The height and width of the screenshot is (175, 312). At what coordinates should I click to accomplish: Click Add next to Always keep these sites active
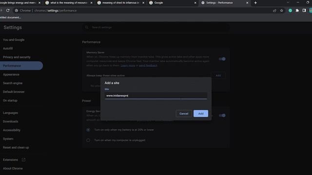point(218,76)
